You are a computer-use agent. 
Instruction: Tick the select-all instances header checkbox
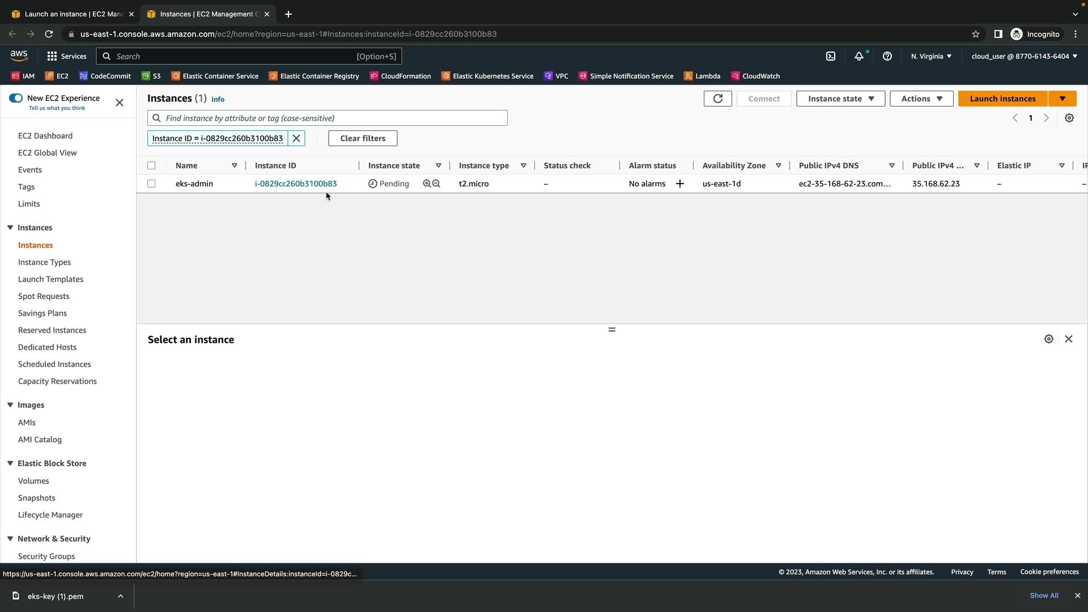click(151, 165)
